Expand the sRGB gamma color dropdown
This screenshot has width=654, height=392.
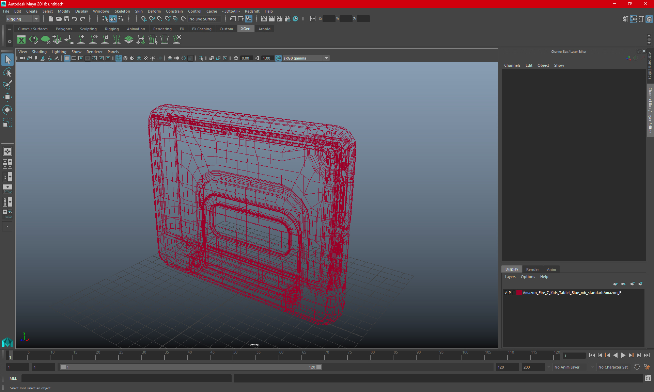(x=327, y=58)
